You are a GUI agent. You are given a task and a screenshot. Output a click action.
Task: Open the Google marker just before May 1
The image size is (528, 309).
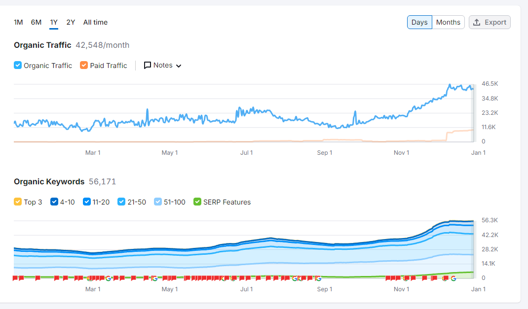point(154,278)
